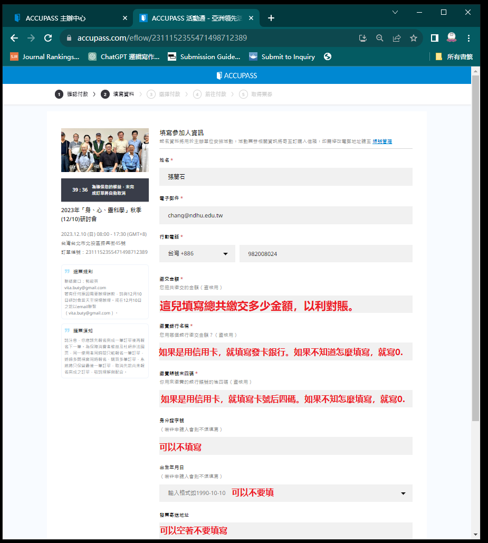488x543 pixels.
Task: Open the user profile avatar
Action: 452,38
